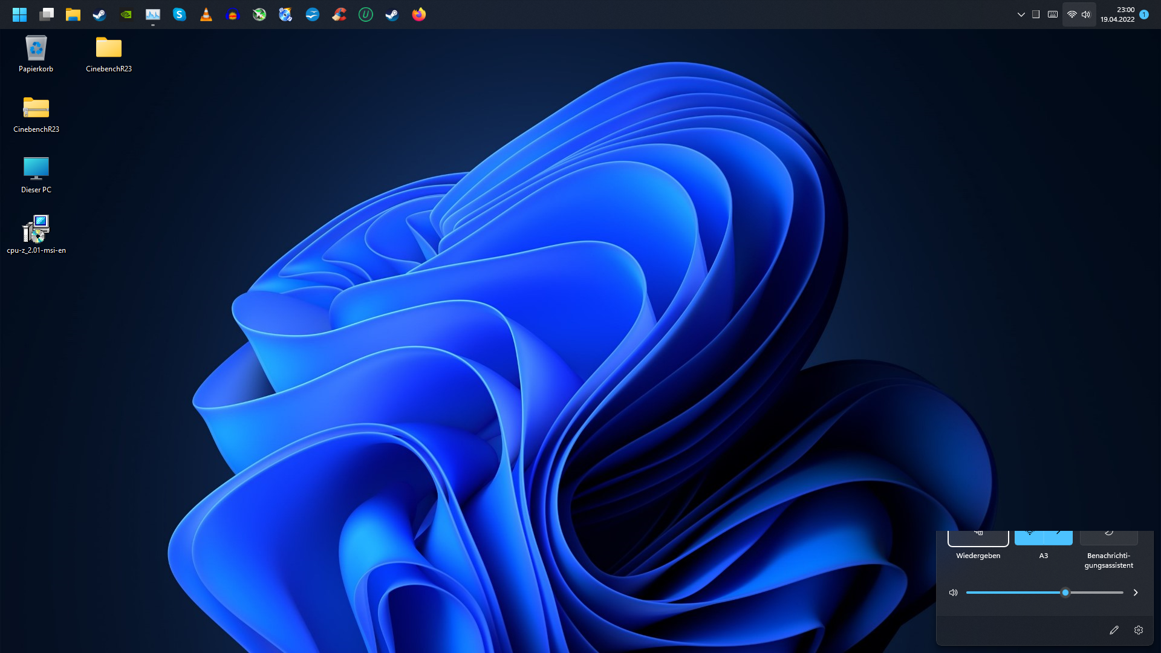Open VLC media player from the taskbar
The image size is (1161, 653).
coord(206,15)
